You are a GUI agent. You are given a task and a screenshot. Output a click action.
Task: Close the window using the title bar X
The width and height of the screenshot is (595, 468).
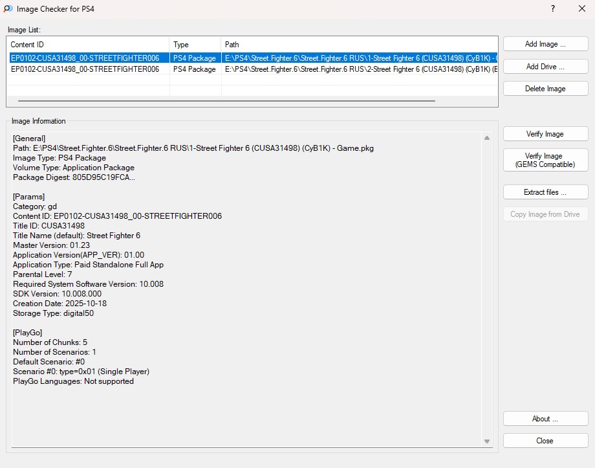581,9
